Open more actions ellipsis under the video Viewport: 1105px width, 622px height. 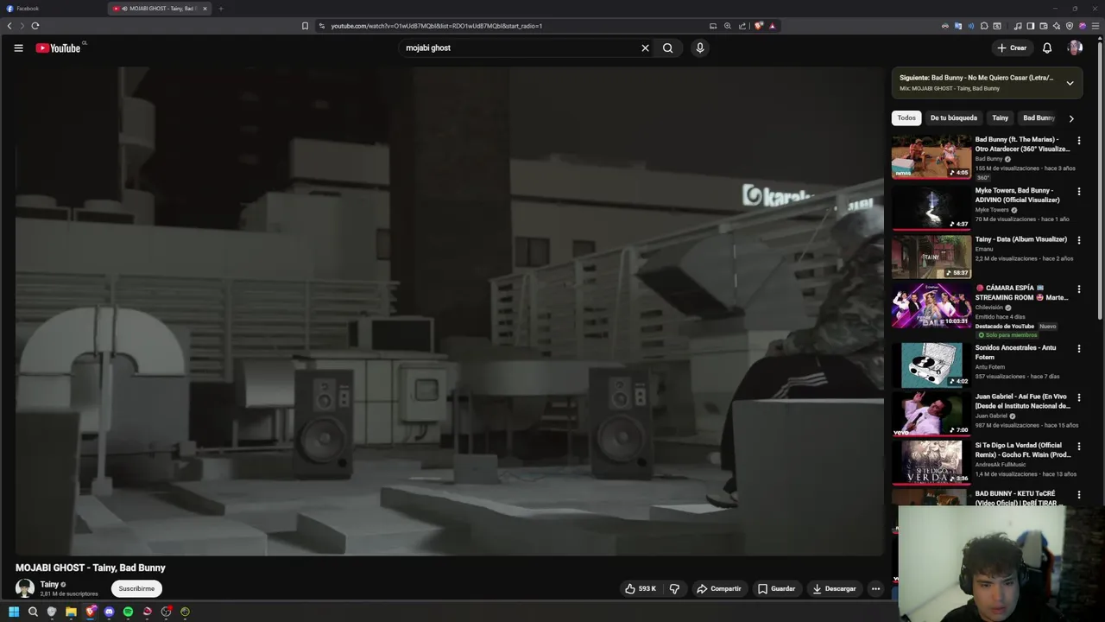click(x=875, y=588)
